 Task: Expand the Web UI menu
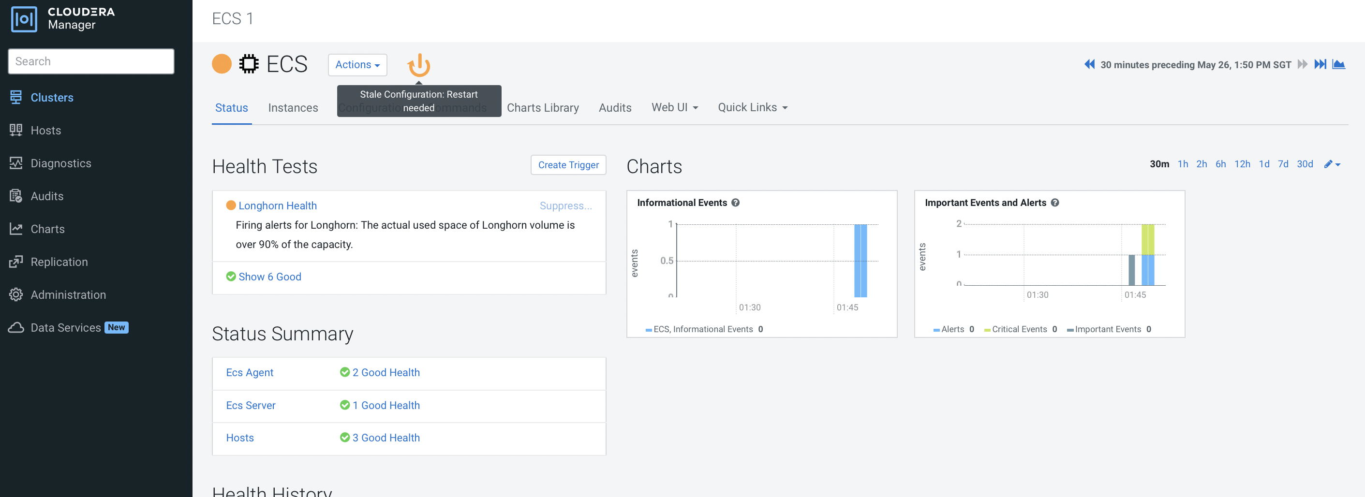click(674, 107)
